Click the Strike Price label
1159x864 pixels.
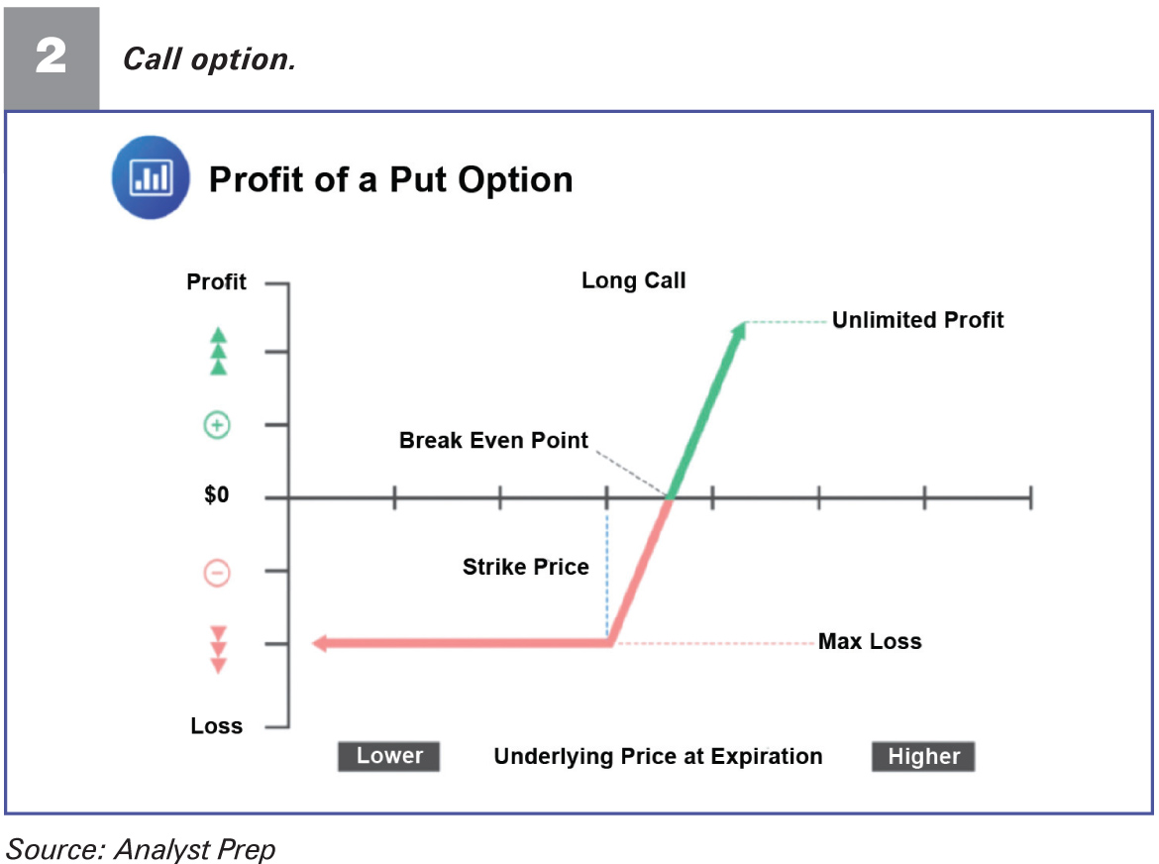tap(526, 567)
